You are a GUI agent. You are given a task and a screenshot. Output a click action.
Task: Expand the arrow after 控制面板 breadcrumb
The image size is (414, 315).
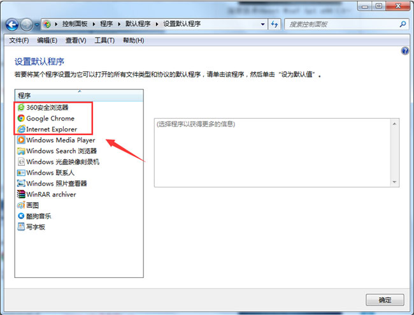point(94,24)
